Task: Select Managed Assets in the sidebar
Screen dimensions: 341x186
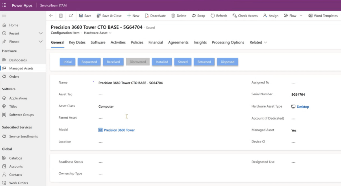Action: click(x=23, y=68)
